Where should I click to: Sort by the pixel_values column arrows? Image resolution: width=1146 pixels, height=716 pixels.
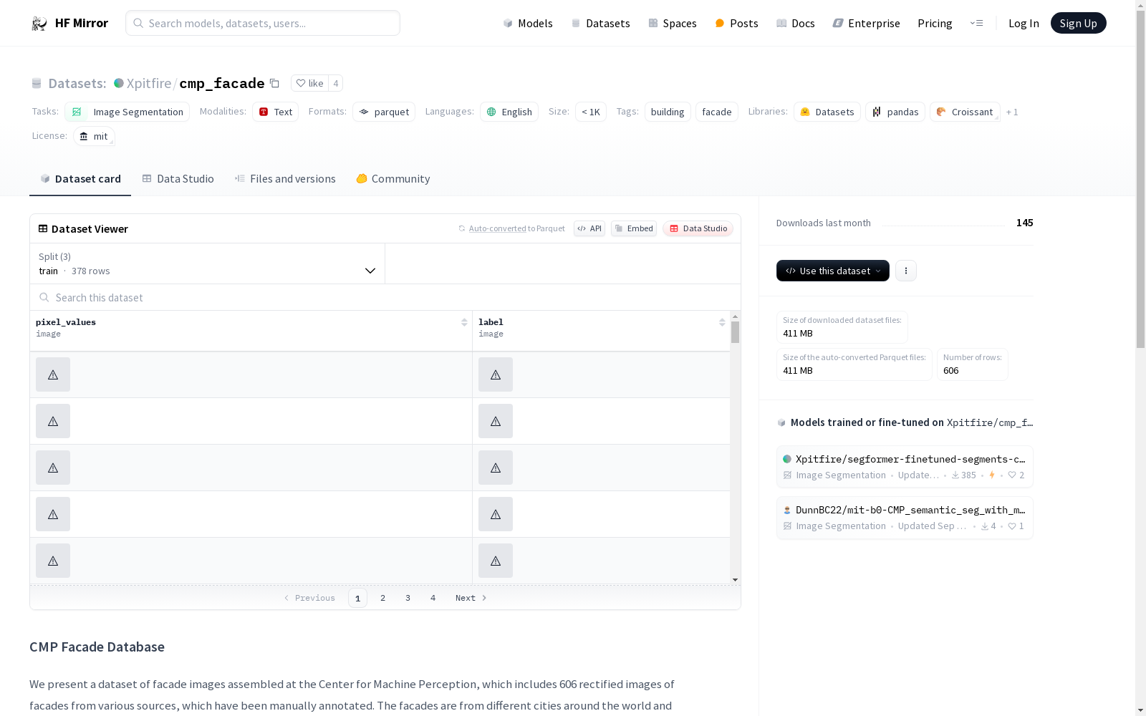click(464, 323)
